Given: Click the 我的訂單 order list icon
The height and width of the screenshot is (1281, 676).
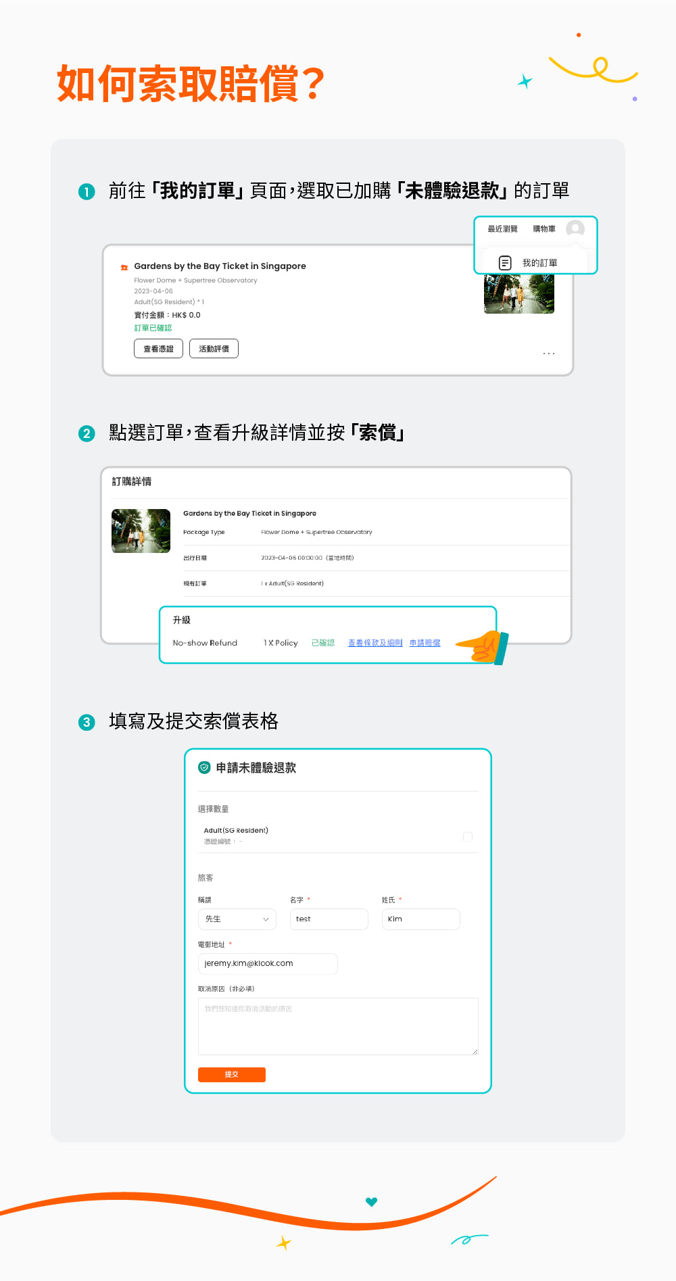Looking at the screenshot, I should point(505,263).
